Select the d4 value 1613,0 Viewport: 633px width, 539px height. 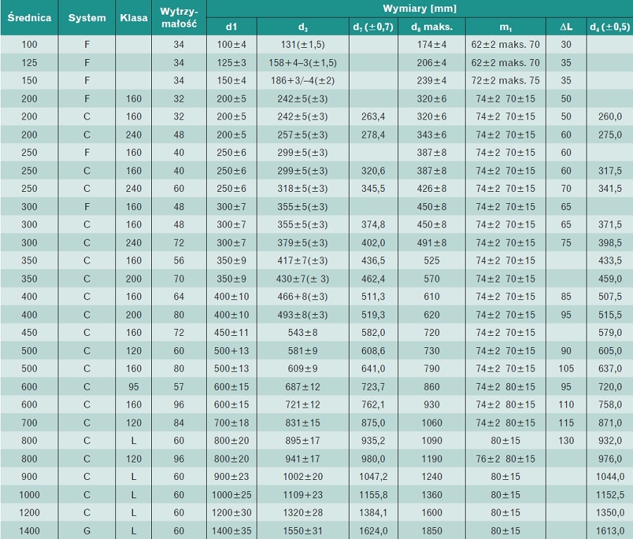(610, 531)
